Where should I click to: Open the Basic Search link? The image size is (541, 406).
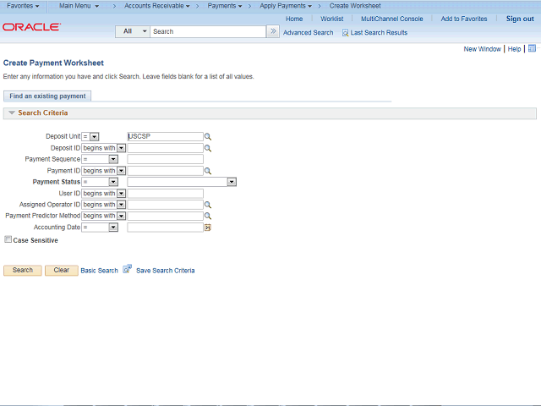coord(100,271)
